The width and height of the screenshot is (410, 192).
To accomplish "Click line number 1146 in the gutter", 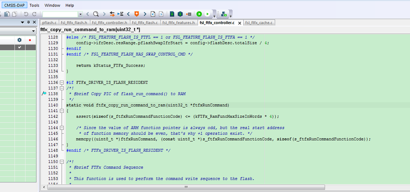I will tap(53, 139).
